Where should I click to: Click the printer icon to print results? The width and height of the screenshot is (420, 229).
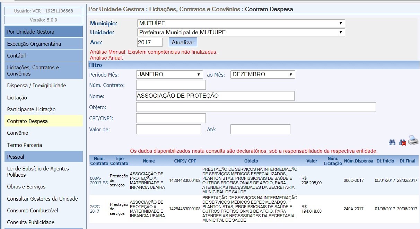pos(413,140)
